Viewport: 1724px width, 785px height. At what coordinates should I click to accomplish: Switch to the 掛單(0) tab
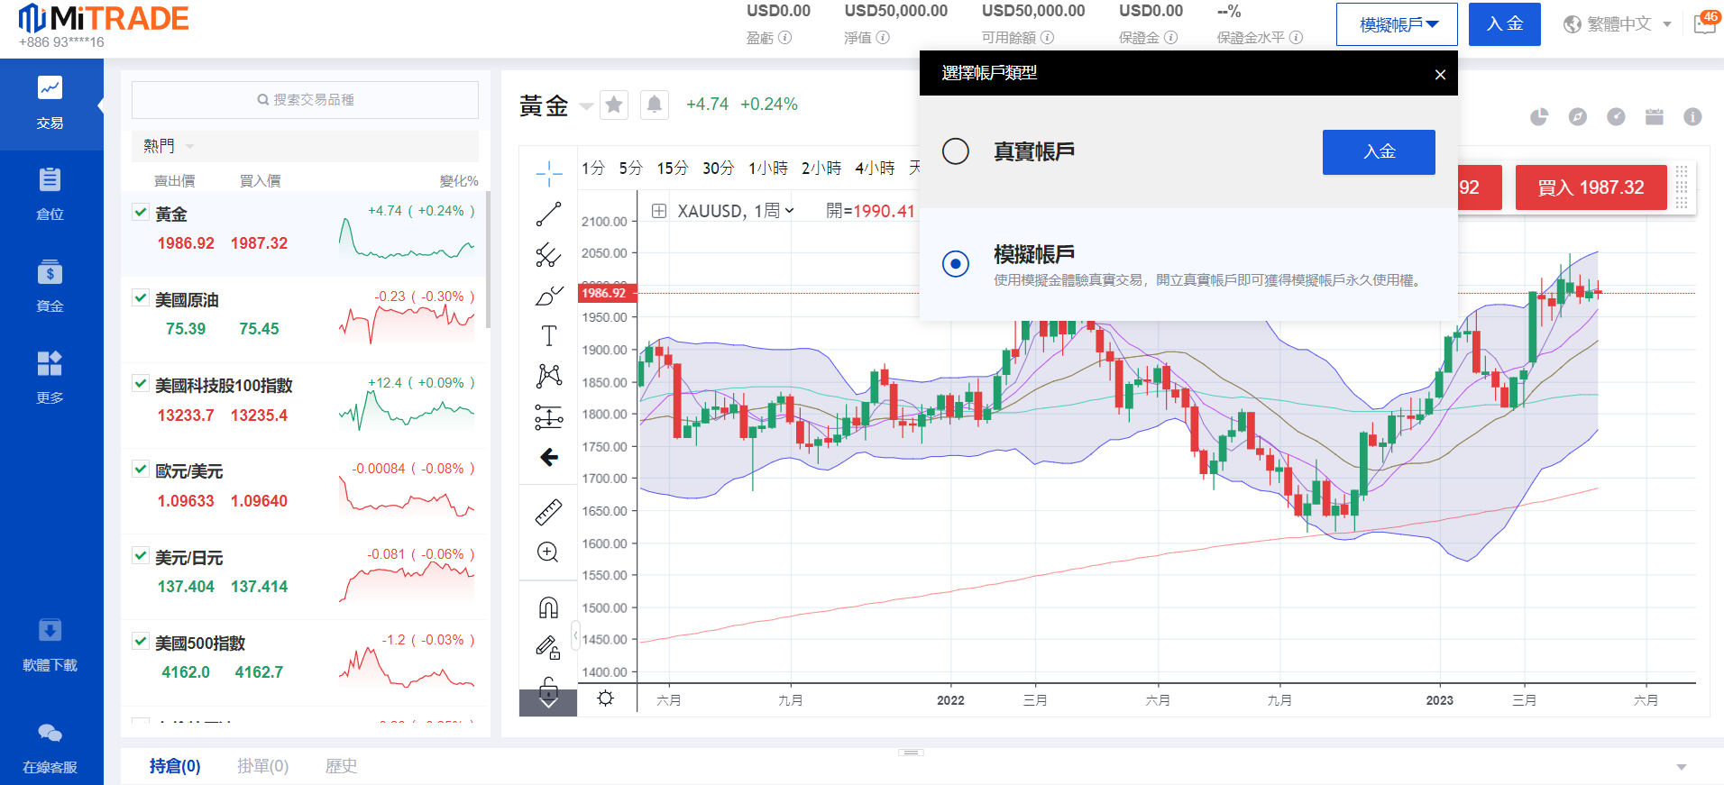[x=262, y=766]
